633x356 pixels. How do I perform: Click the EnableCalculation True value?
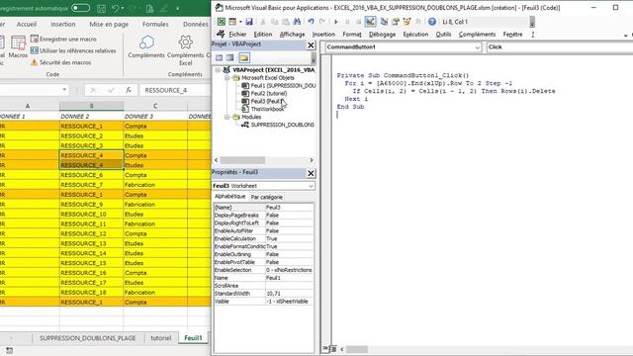tap(289, 238)
